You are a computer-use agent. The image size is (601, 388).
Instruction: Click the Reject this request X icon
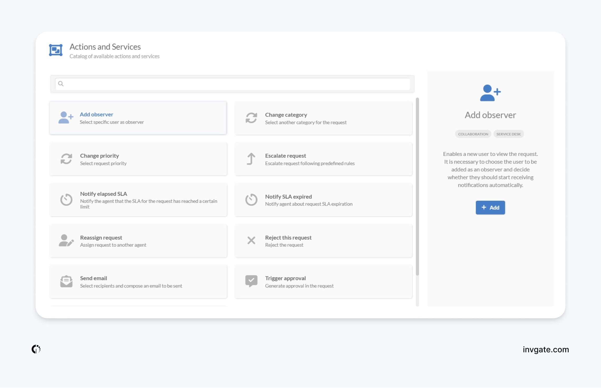click(251, 240)
